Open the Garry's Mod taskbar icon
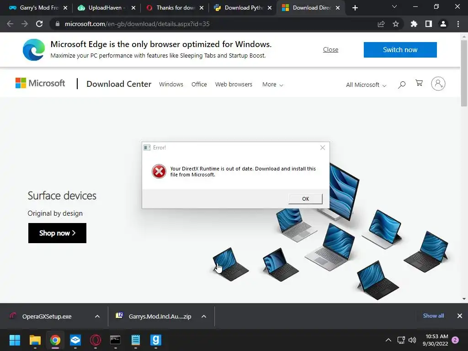 tap(155, 340)
